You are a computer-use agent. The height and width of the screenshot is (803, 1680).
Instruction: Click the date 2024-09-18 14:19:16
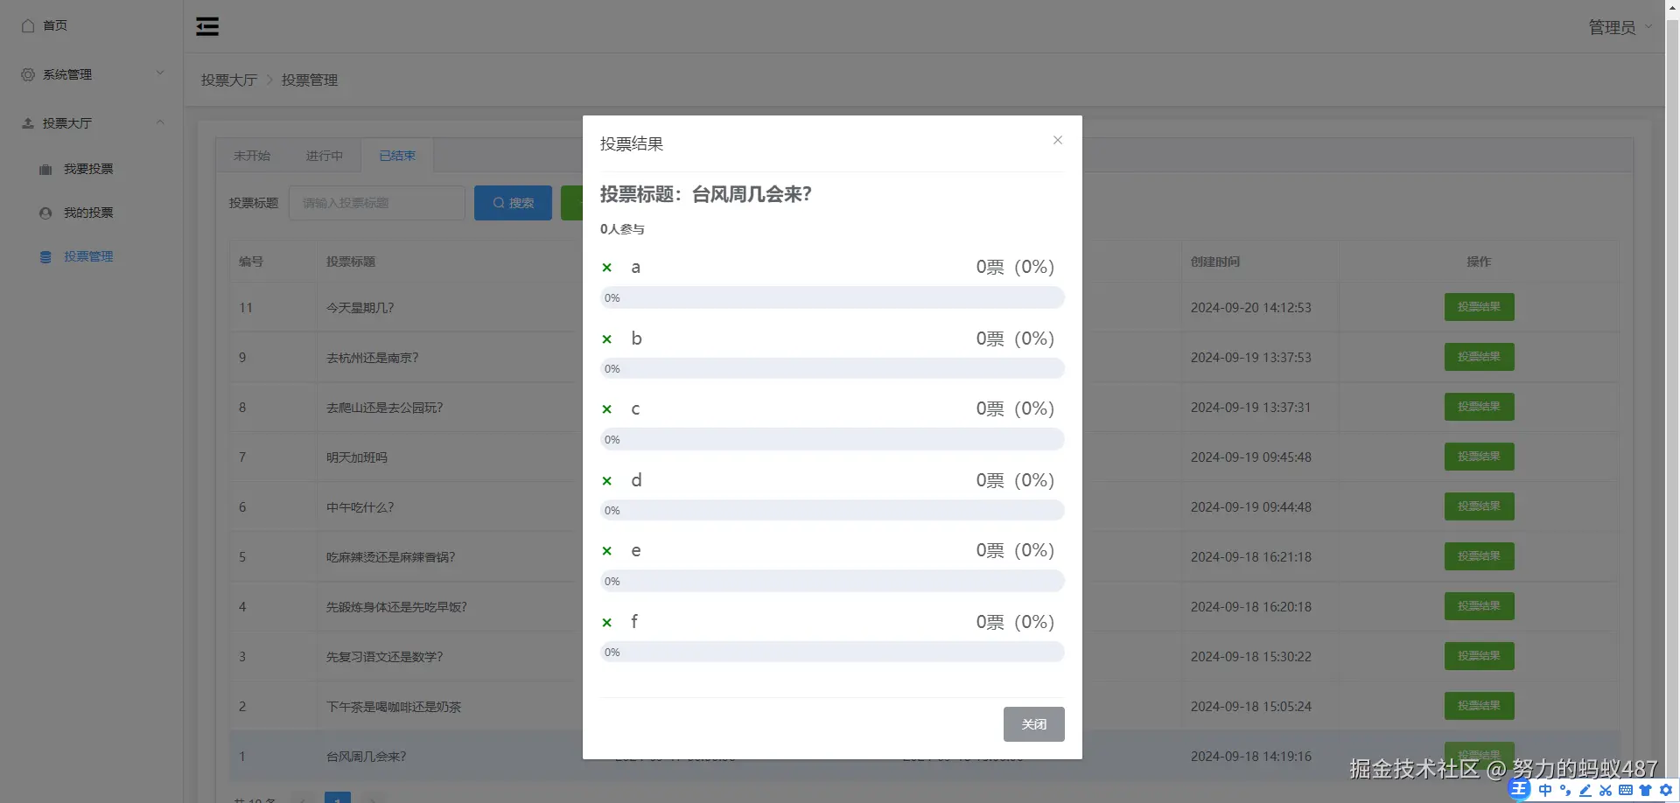pyautogui.click(x=1251, y=757)
